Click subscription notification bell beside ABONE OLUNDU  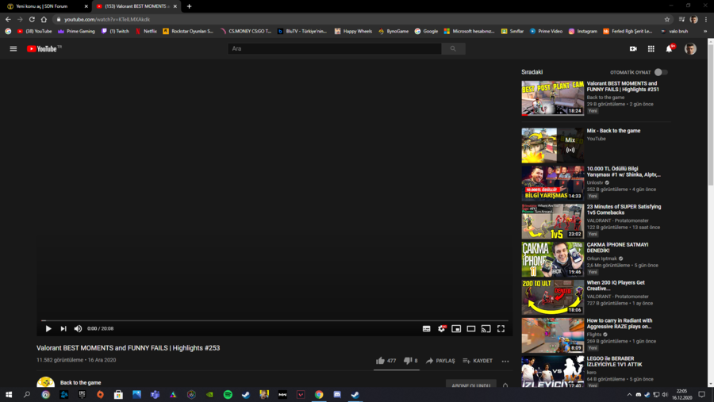pyautogui.click(x=505, y=385)
